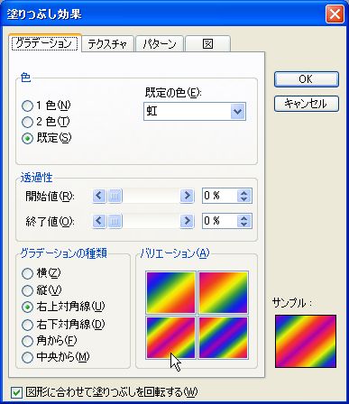Open the 既定の色 dropdown showing 虹
The height and width of the screenshot is (404, 349).
click(x=195, y=112)
